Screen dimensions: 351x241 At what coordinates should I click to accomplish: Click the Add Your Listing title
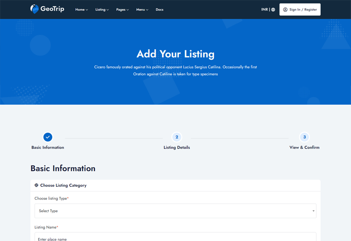tap(175, 54)
